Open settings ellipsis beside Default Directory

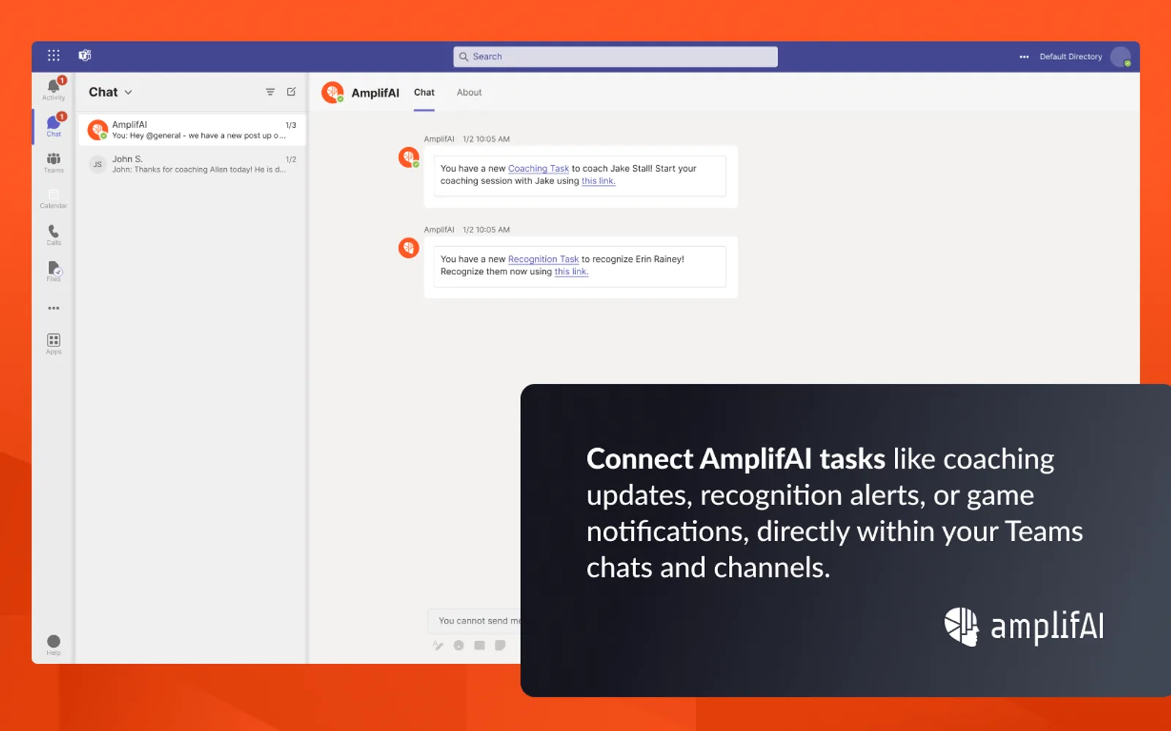[1024, 56]
